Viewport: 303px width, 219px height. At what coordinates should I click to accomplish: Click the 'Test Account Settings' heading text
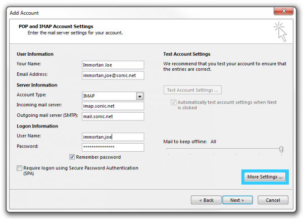point(187,54)
